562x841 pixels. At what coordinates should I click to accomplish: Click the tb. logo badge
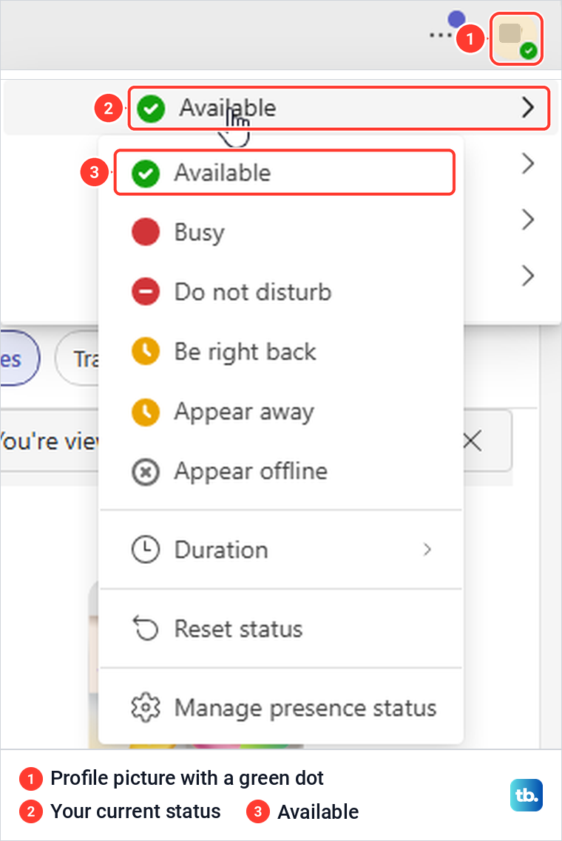[x=526, y=795]
